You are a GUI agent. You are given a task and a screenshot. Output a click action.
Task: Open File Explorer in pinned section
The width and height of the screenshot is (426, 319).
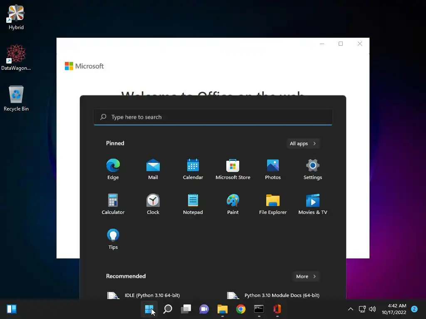(x=273, y=204)
